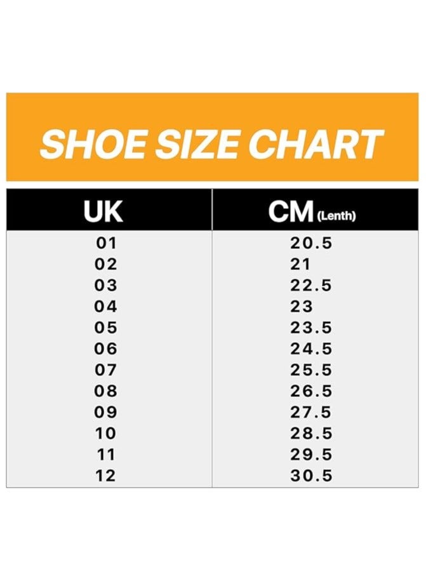Image resolution: width=426 pixels, height=581 pixels.
Task: Select UK size 07 entry
Action: [x=106, y=370]
